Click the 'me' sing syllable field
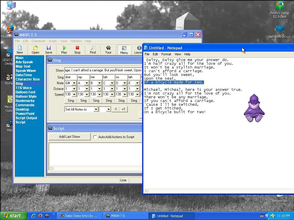 (96, 77)
